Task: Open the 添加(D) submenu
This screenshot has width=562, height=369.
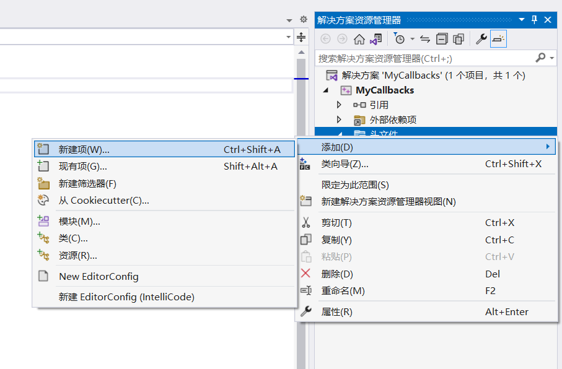Action: point(426,147)
